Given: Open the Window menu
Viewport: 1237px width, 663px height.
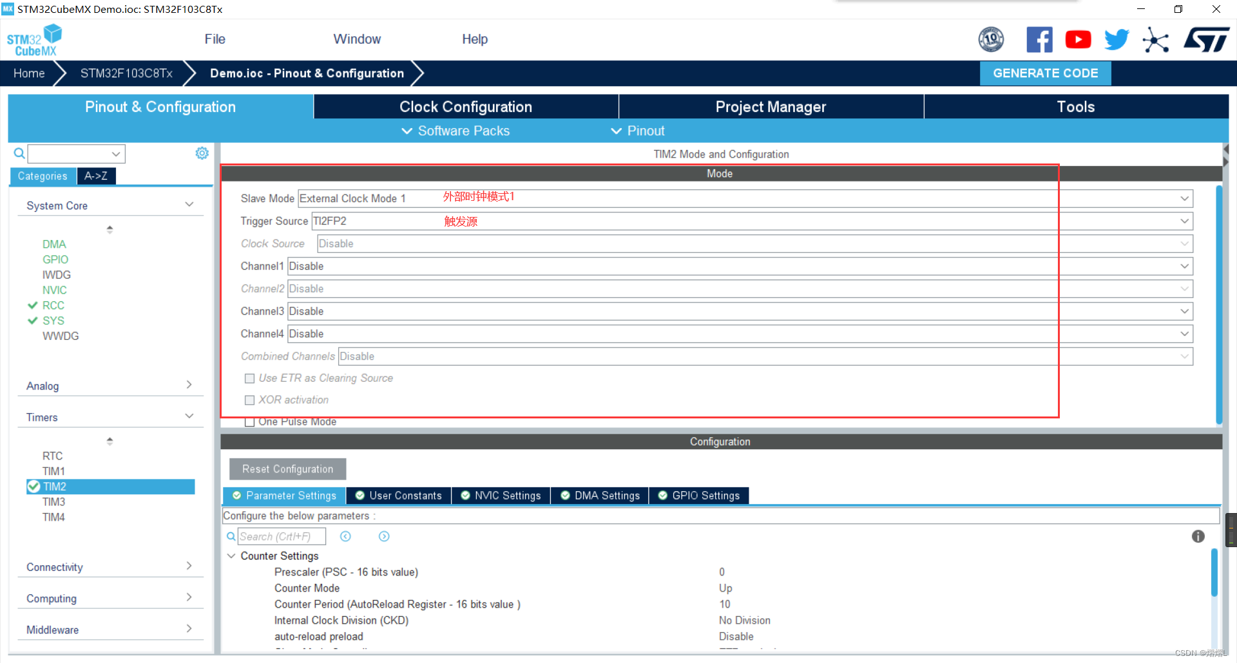Looking at the screenshot, I should (x=357, y=39).
